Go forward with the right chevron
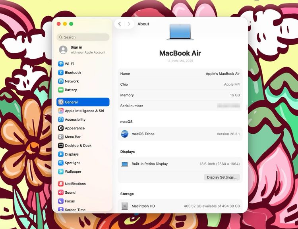Viewport: 298px width, 229px height. (x=129, y=24)
